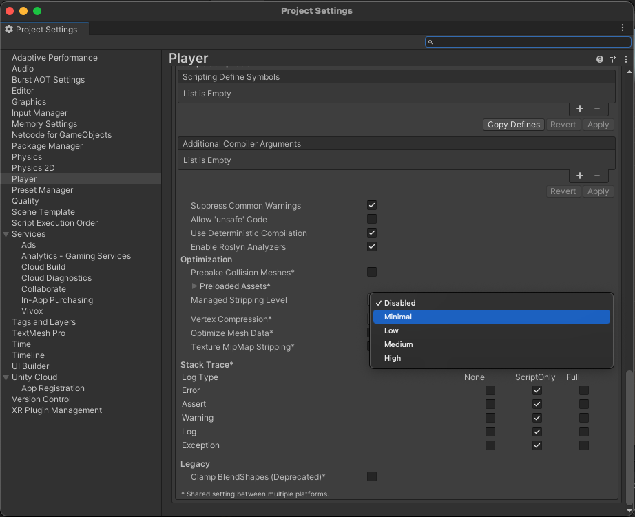Open the Player settings help icon
The width and height of the screenshot is (635, 517).
point(598,59)
